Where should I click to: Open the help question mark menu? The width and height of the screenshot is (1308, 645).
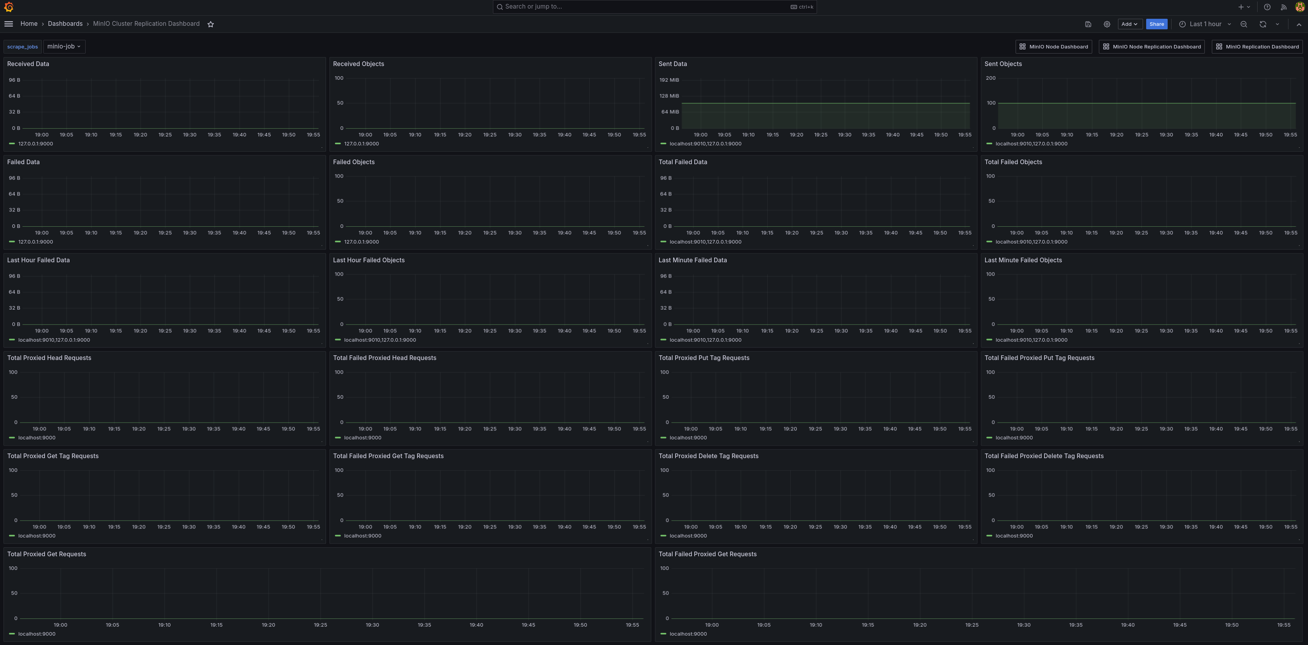point(1267,7)
